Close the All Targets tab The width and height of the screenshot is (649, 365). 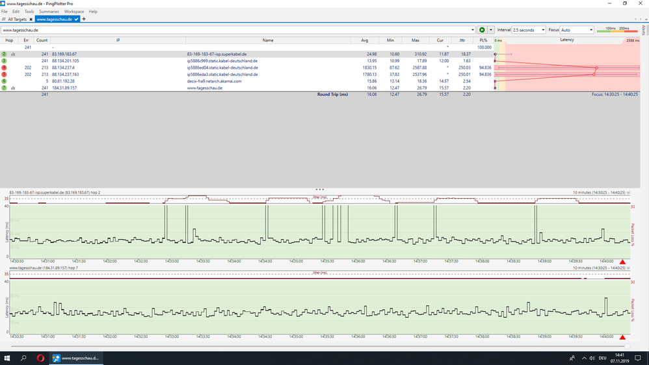pos(31,19)
